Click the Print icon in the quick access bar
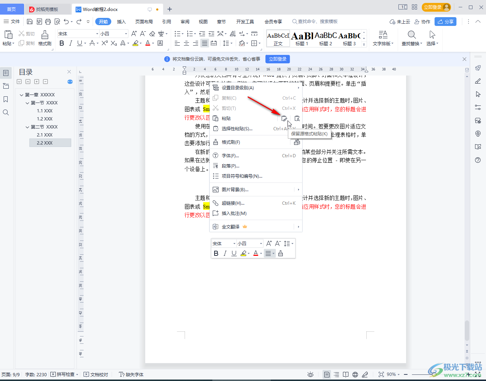486x381 pixels. 48,22
